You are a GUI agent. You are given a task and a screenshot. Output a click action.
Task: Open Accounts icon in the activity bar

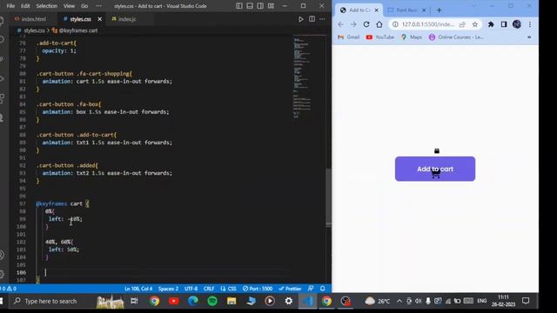3,255
